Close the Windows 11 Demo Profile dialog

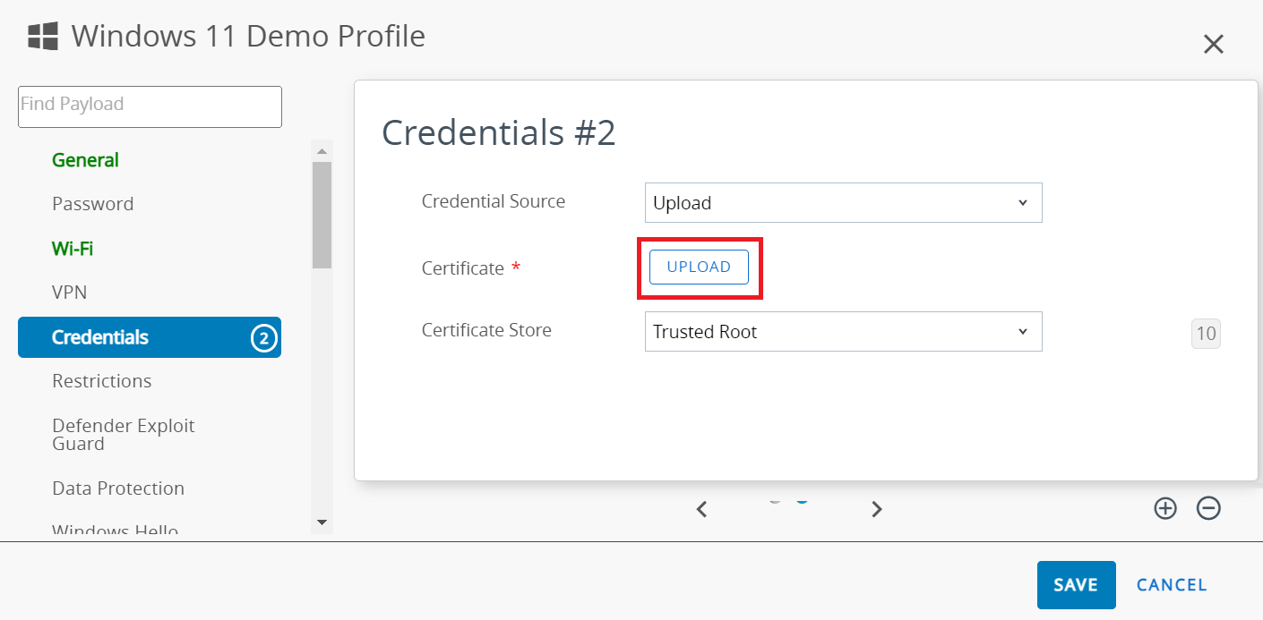tap(1213, 44)
